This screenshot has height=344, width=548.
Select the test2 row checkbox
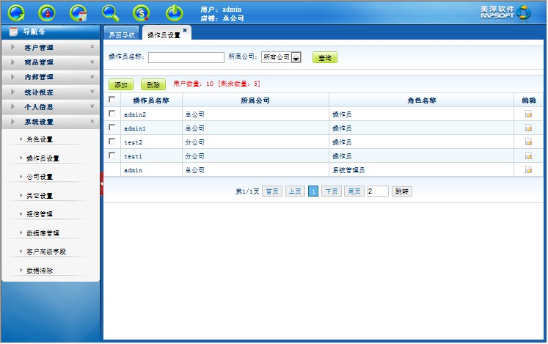click(x=112, y=142)
